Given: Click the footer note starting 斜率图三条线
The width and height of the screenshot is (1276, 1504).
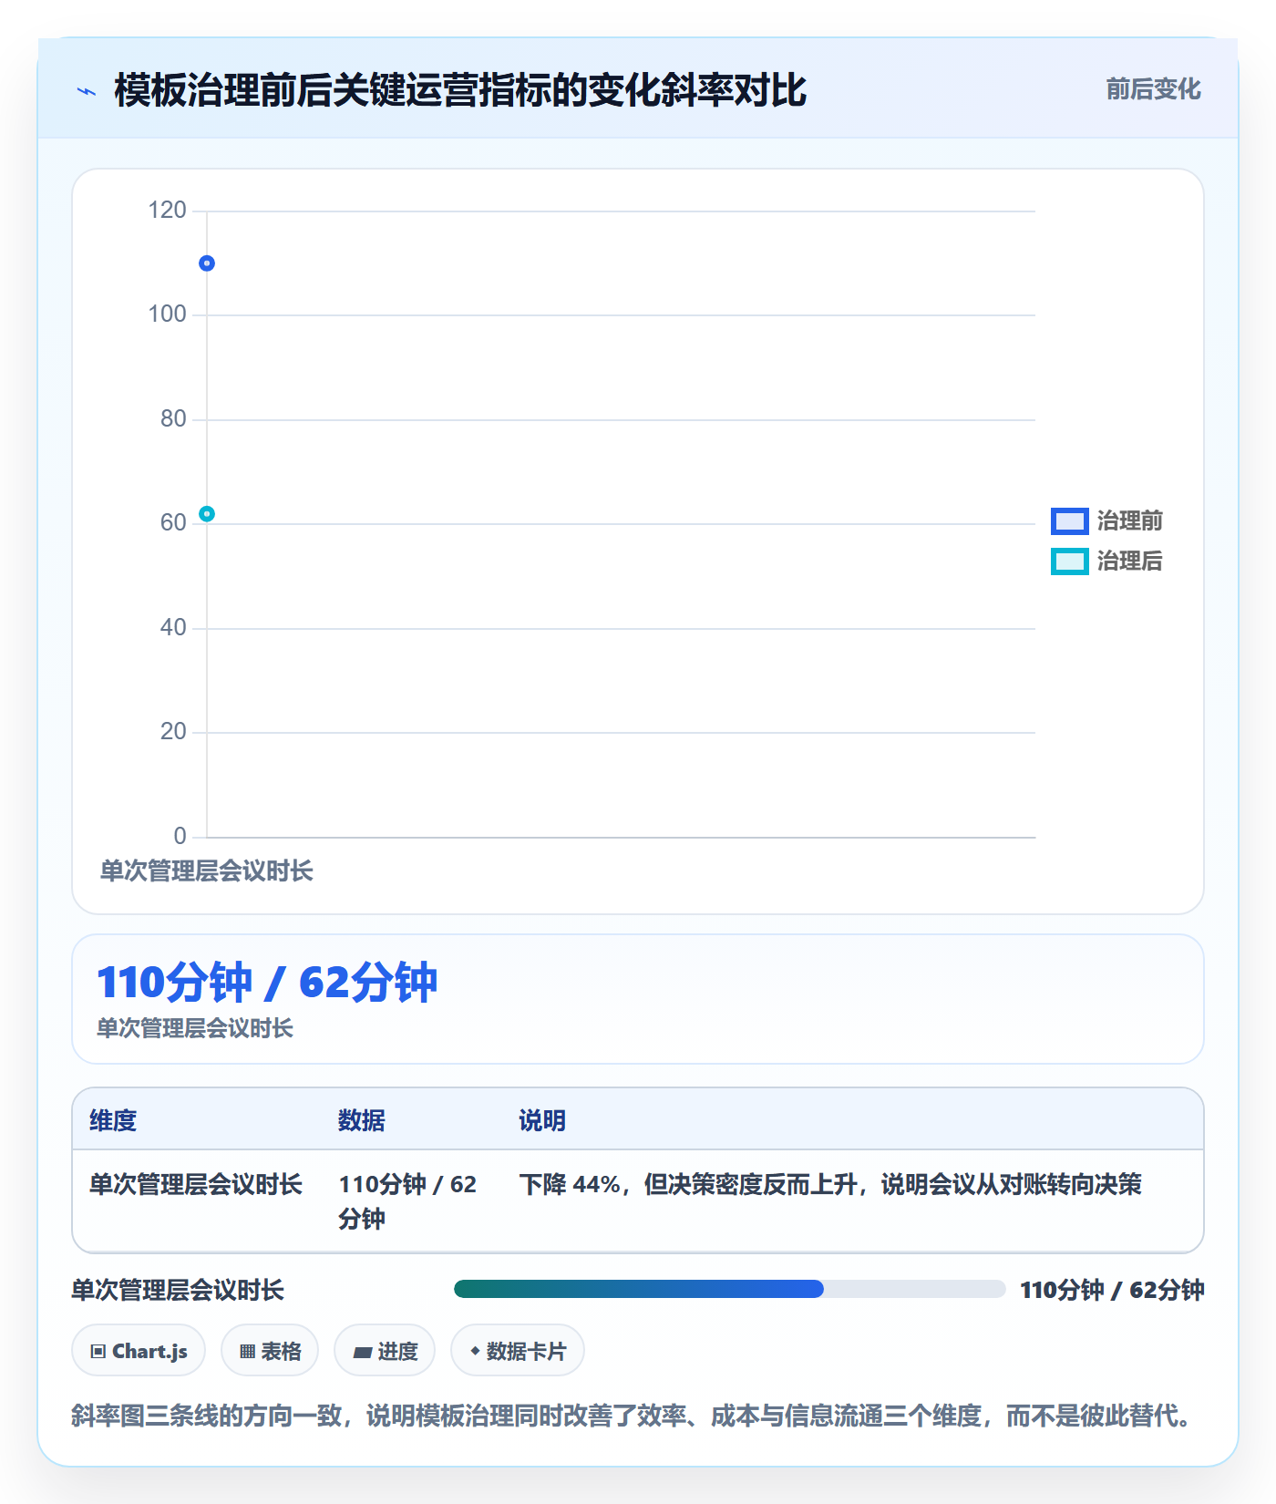Looking at the screenshot, I should [x=630, y=1416].
